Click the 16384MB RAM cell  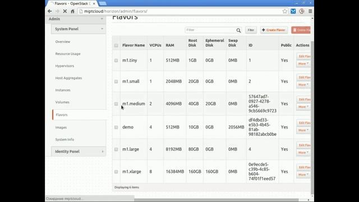(175, 172)
